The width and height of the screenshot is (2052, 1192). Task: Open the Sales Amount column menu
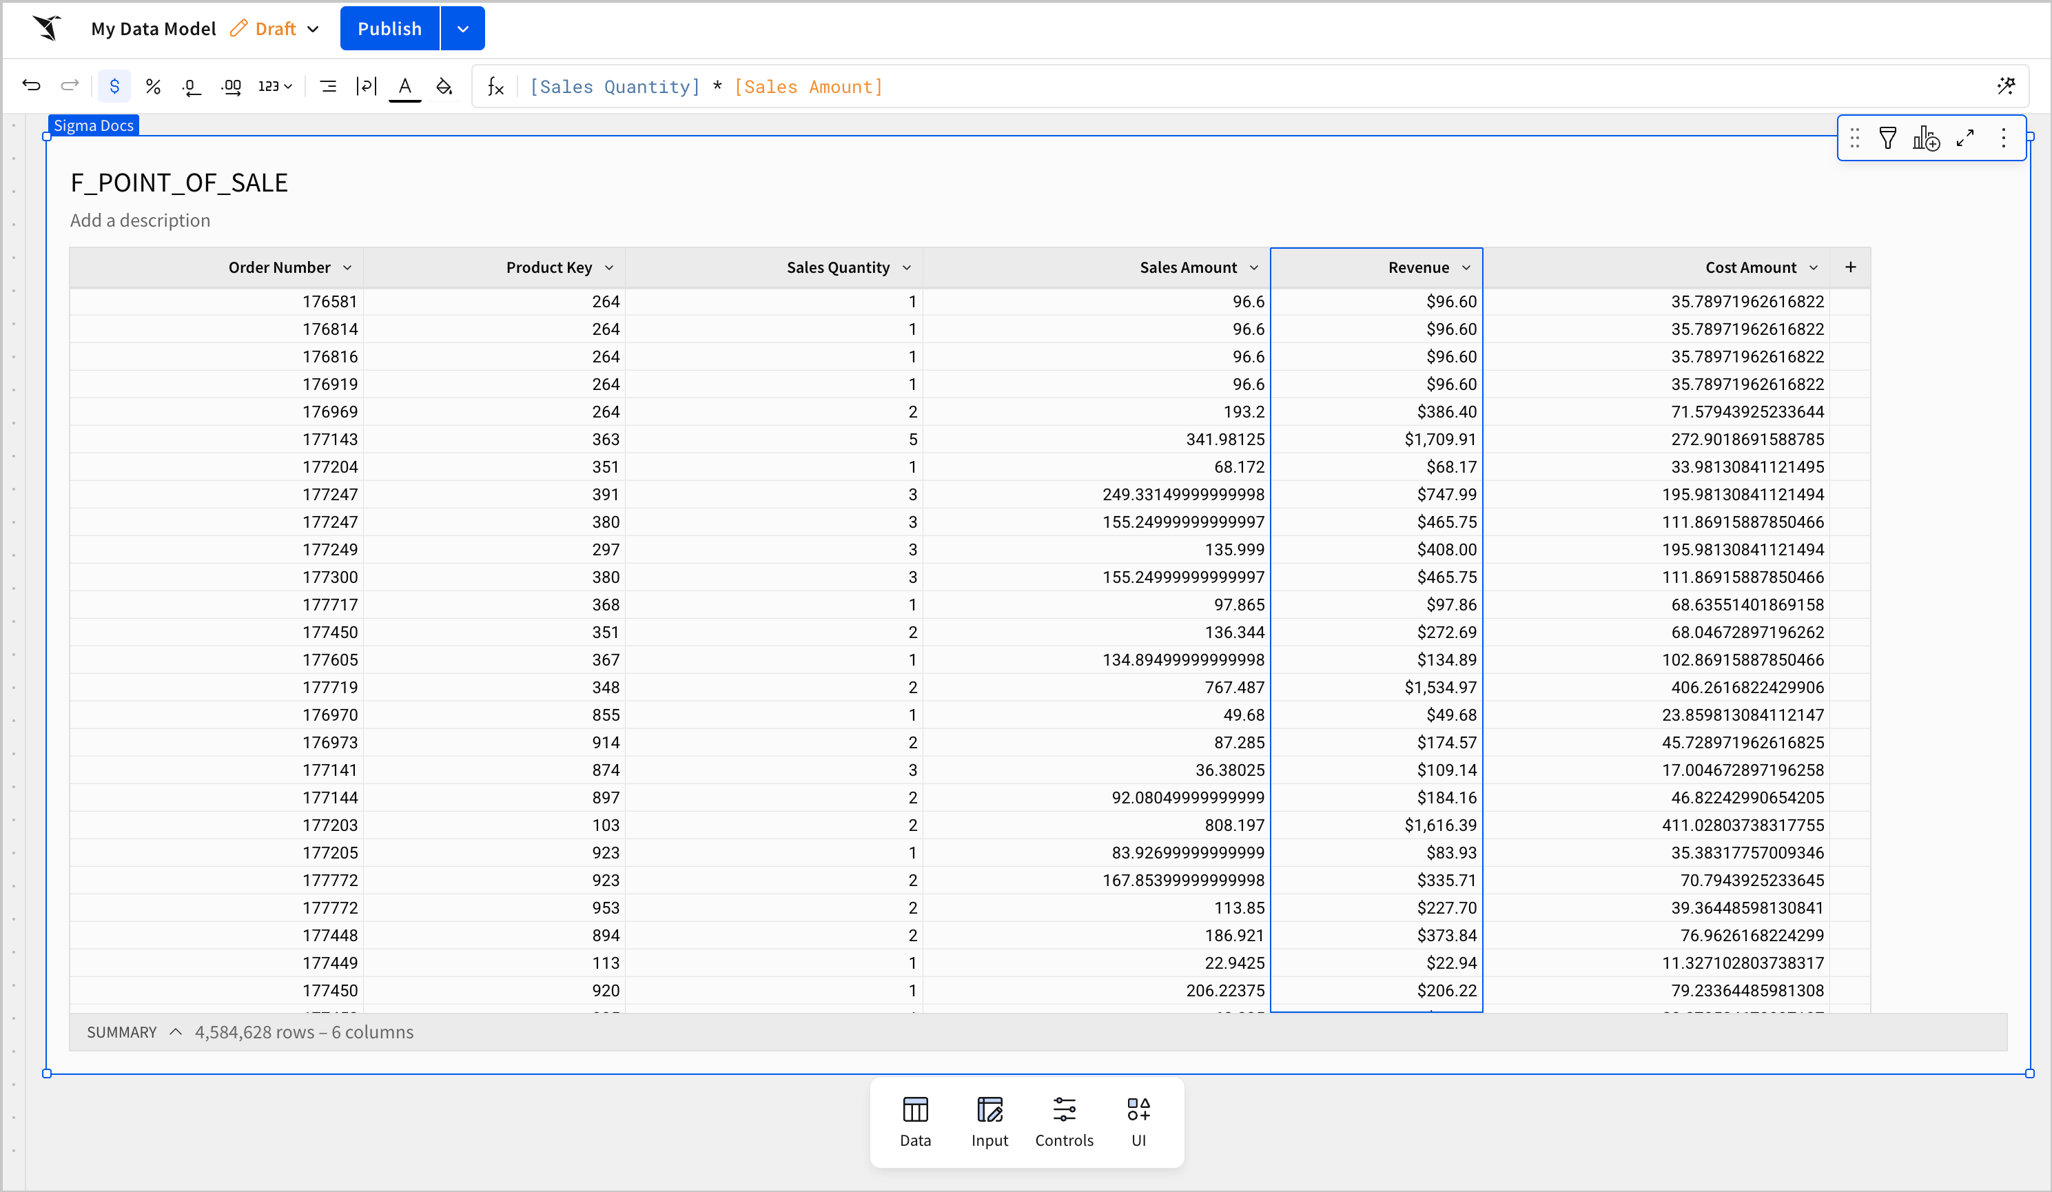pos(1254,268)
